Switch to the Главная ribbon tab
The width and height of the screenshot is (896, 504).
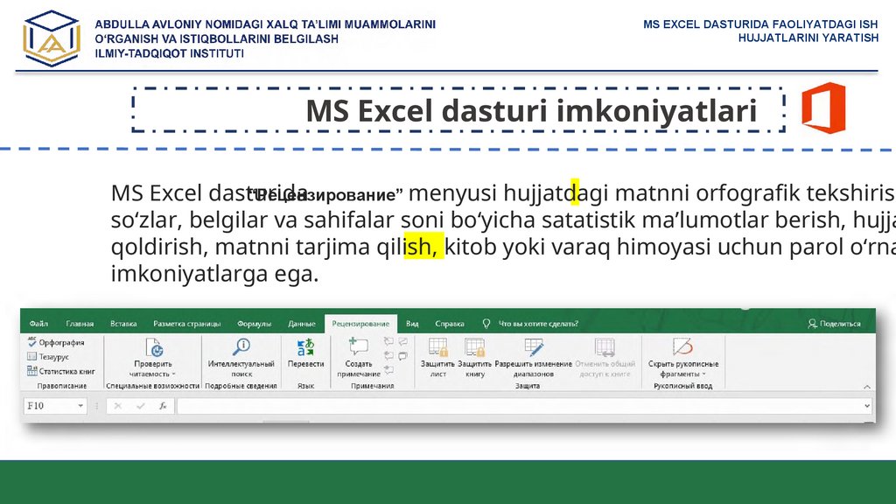[80, 324]
